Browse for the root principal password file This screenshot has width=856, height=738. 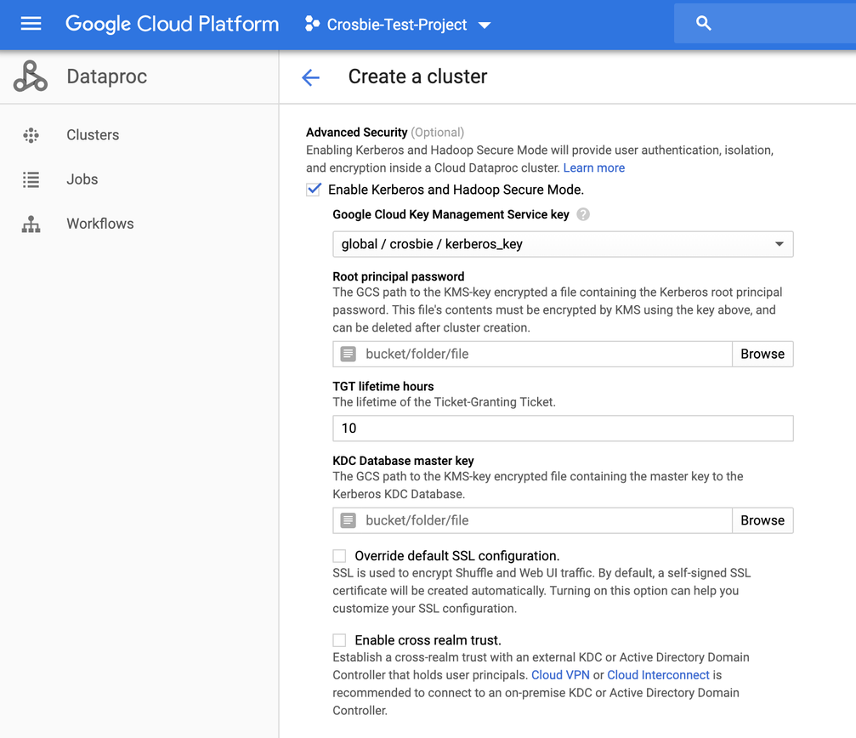(762, 354)
